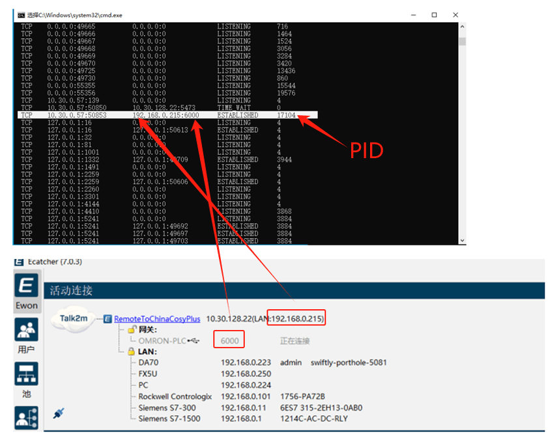Select the Siemens S7-1500 device
The height and width of the screenshot is (436, 548).
[x=169, y=418]
